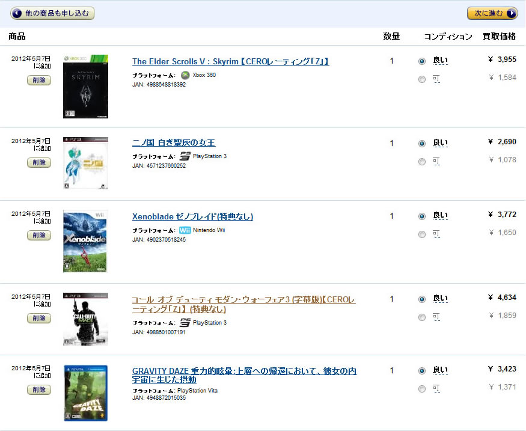Select 良い condition for Xenoblade

click(x=422, y=216)
